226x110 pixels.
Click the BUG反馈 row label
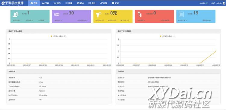point(121,100)
